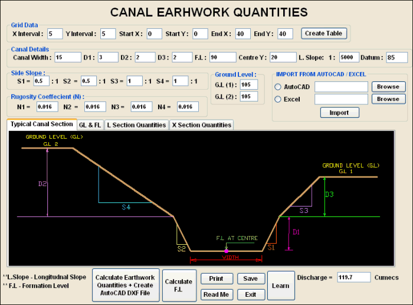Click the Learn button

point(280,286)
